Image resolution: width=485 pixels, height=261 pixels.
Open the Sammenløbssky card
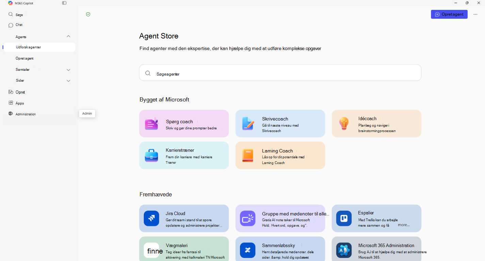click(280, 249)
